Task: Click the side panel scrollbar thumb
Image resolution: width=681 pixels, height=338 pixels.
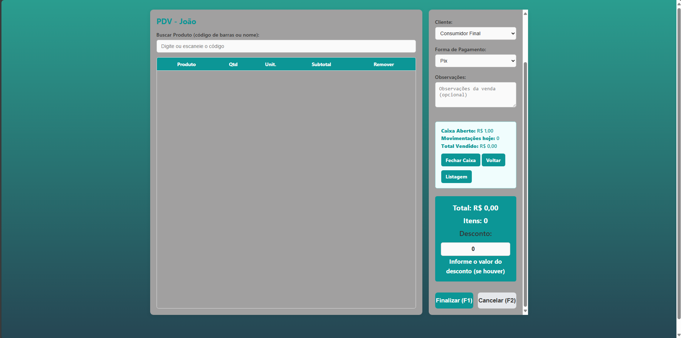Action: tap(525, 184)
